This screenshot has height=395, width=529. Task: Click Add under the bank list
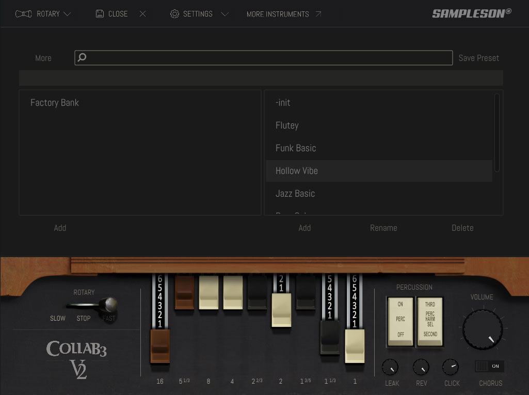coord(60,228)
